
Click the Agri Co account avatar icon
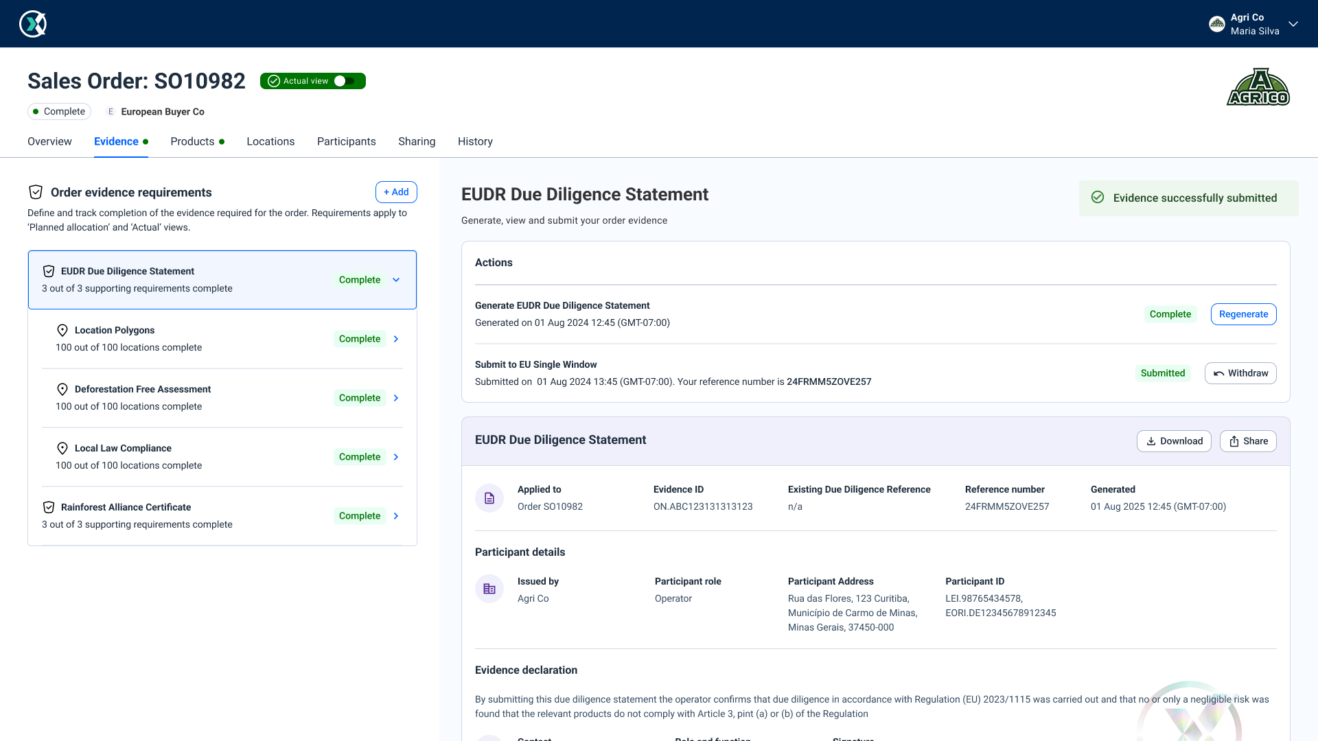pos(1217,24)
